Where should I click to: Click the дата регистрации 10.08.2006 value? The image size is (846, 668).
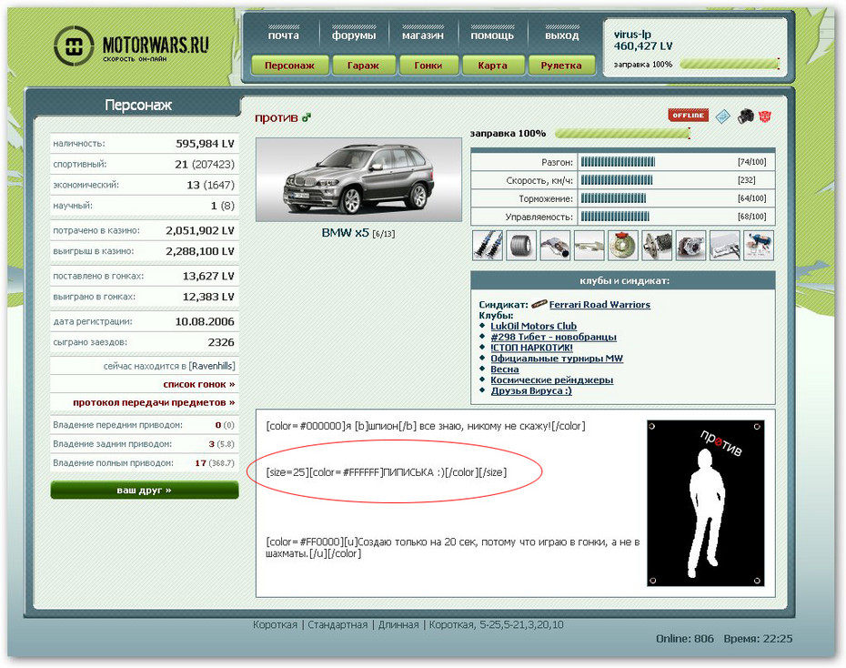pyautogui.click(x=205, y=322)
